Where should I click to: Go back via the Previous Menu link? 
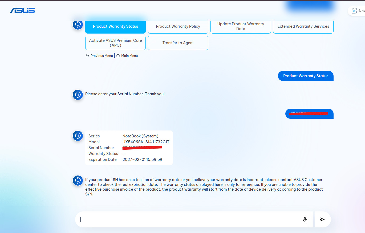99,56
